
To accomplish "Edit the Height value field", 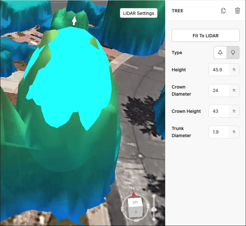I will click(x=219, y=70).
